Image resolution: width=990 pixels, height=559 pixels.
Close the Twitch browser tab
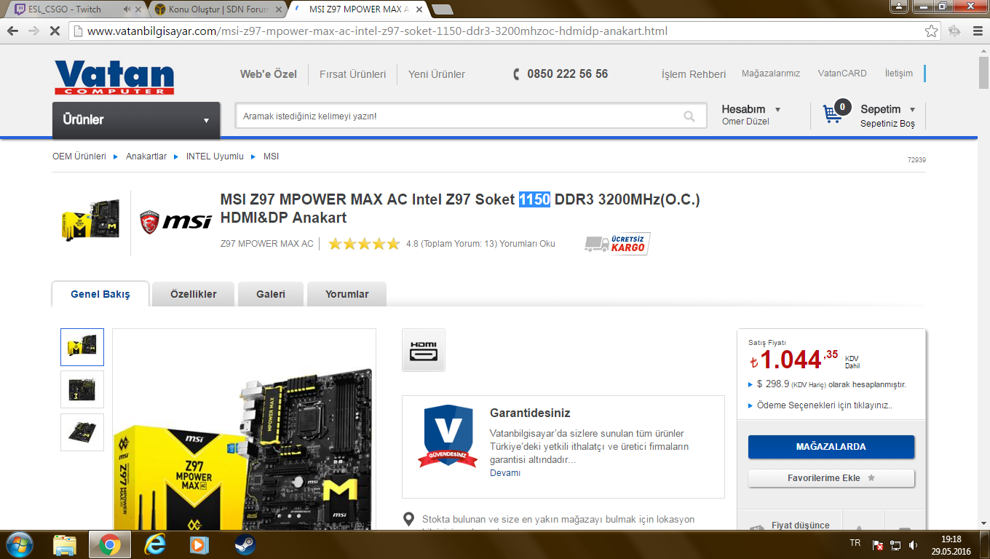(x=140, y=9)
